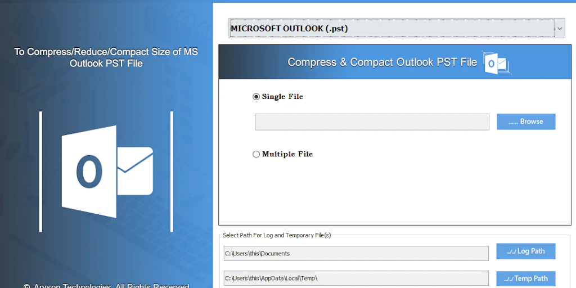576x288 pixels.
Task: Click 'Select Path For Log and Temporary File(s)' label
Action: pyautogui.click(x=277, y=235)
